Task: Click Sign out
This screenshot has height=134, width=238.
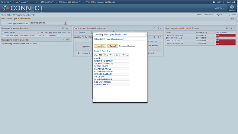Action: (x=231, y=2)
